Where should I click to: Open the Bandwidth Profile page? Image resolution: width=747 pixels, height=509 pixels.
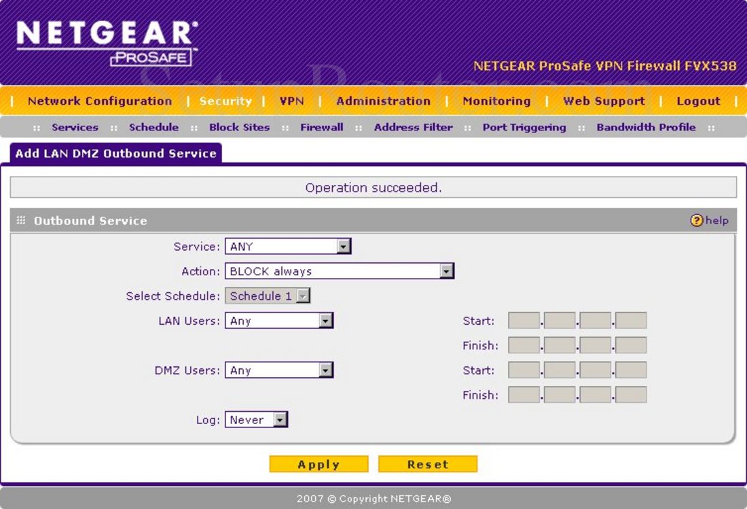645,126
